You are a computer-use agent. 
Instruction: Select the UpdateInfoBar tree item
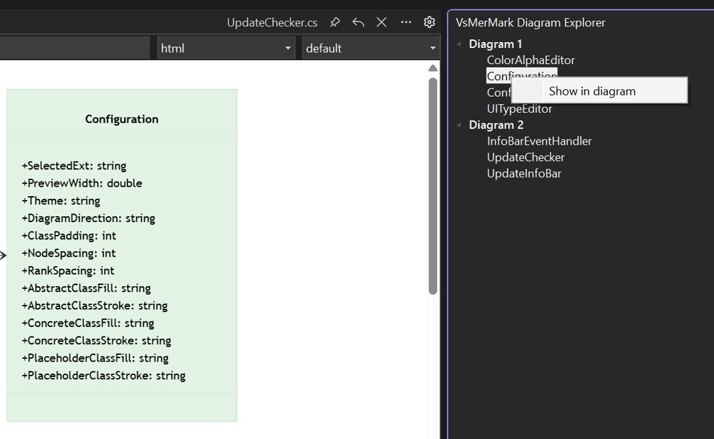pyautogui.click(x=524, y=173)
